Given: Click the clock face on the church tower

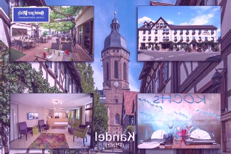Looking at the screenshot, I should click(116, 84).
